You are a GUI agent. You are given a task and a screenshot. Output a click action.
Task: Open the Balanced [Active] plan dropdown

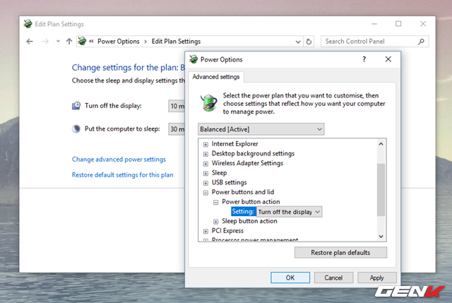click(261, 129)
